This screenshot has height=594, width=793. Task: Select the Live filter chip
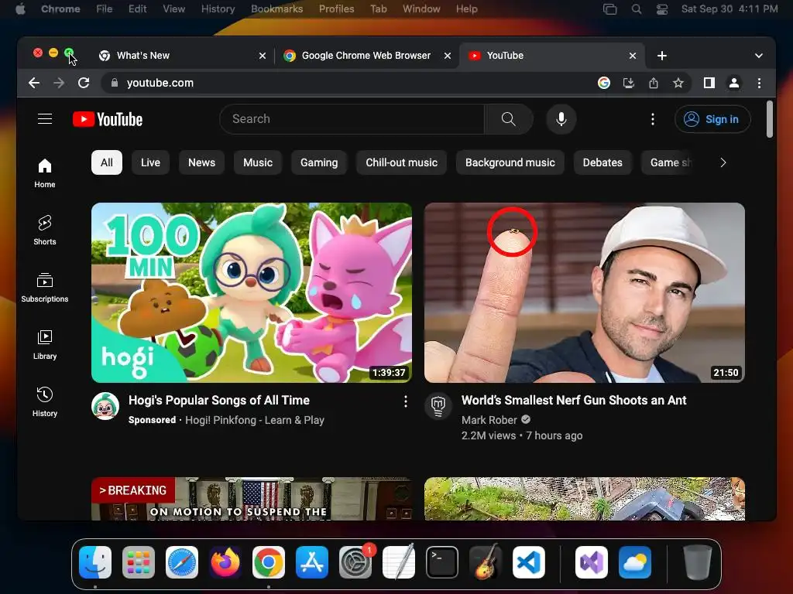[150, 162]
